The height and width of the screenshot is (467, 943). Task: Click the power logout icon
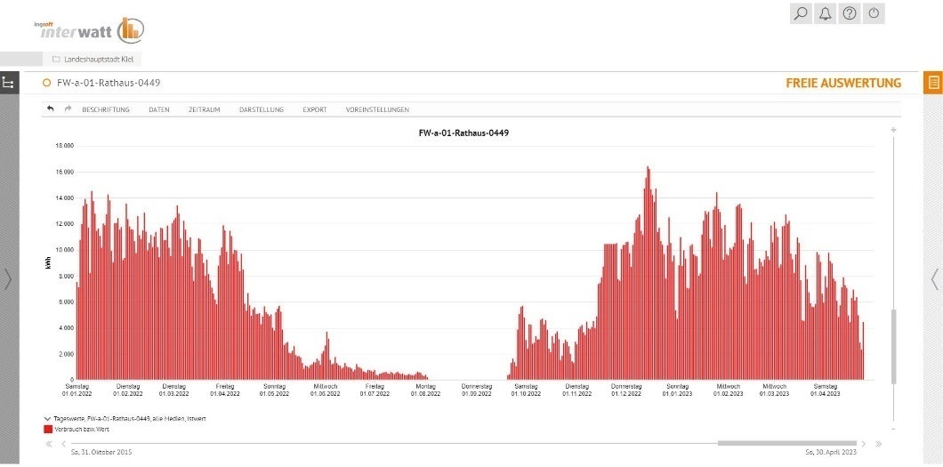874,13
